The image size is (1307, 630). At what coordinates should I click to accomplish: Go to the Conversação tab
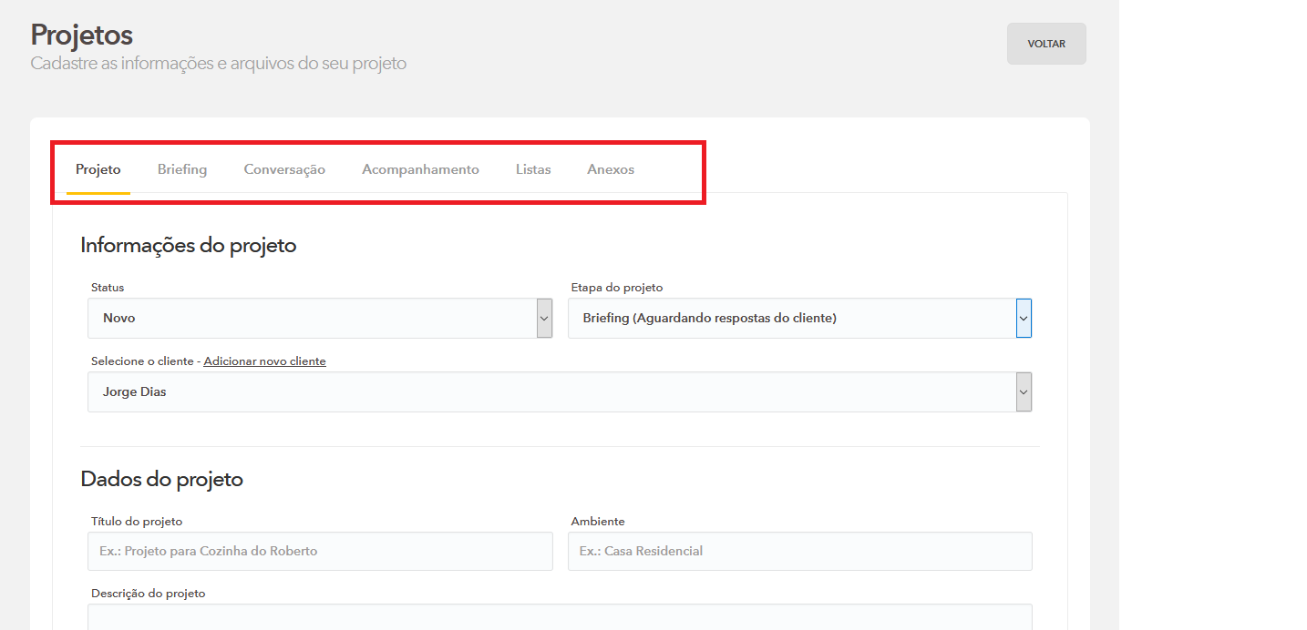click(x=284, y=169)
